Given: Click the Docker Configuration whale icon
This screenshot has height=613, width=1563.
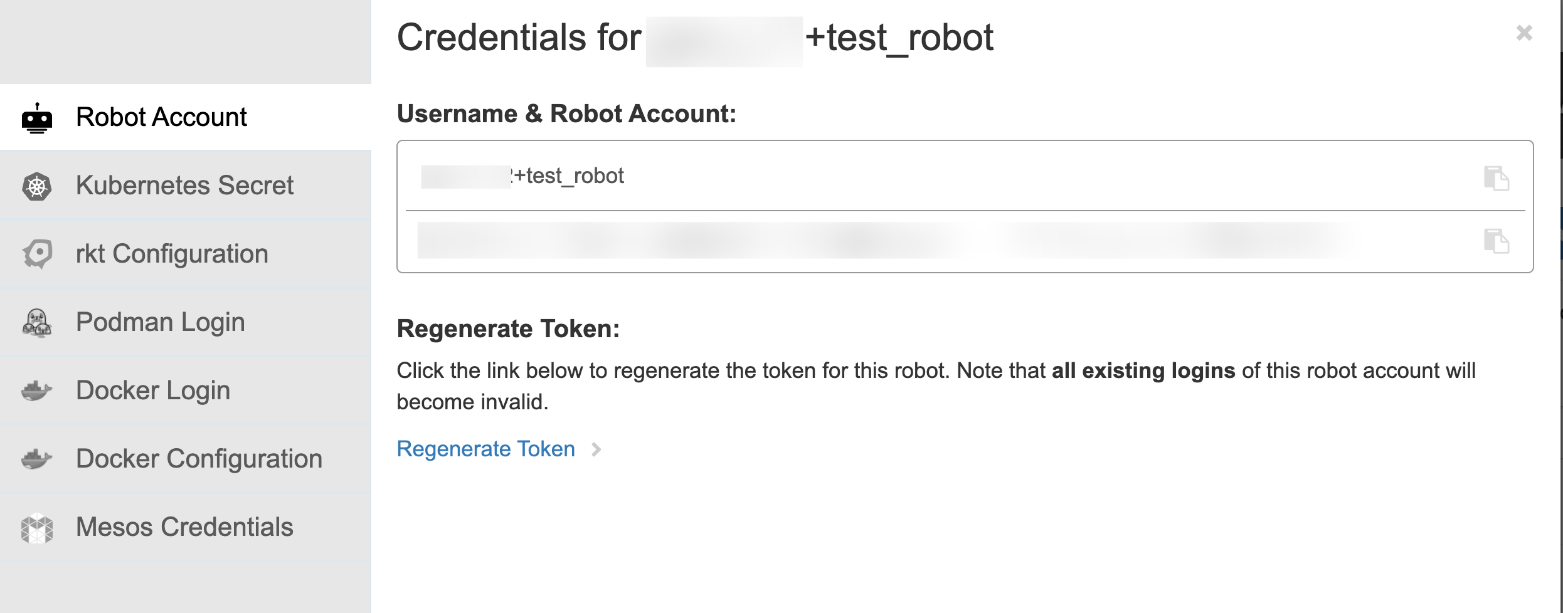Looking at the screenshot, I should click(37, 459).
